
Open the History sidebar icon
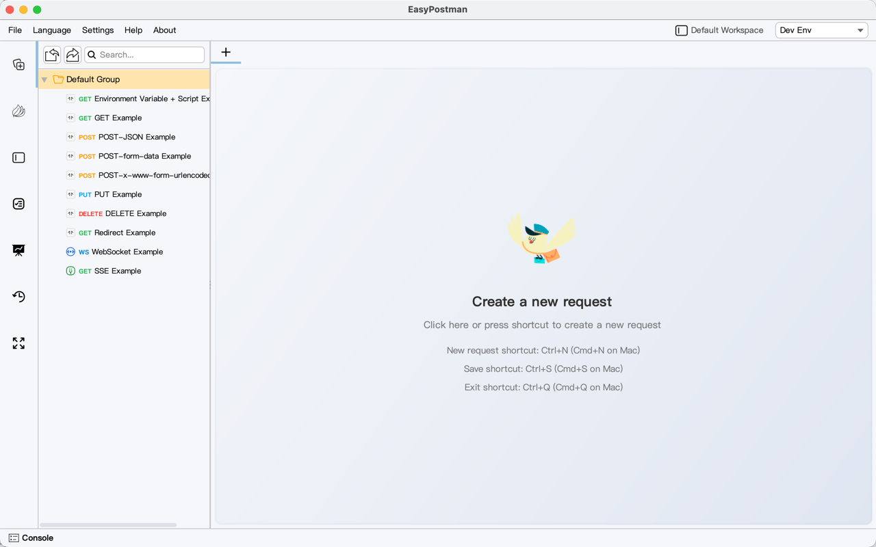point(18,297)
